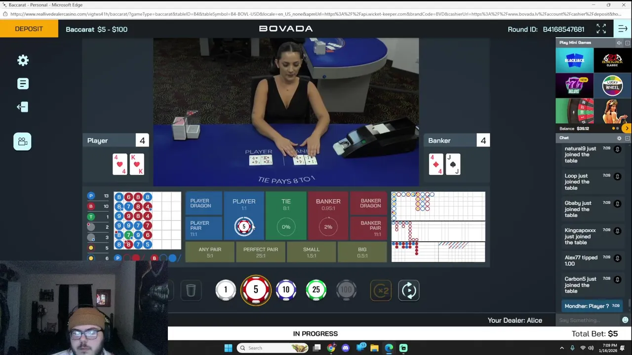Bet on PERFECT PAIR 25:1
The width and height of the screenshot is (632, 355).
click(261, 252)
